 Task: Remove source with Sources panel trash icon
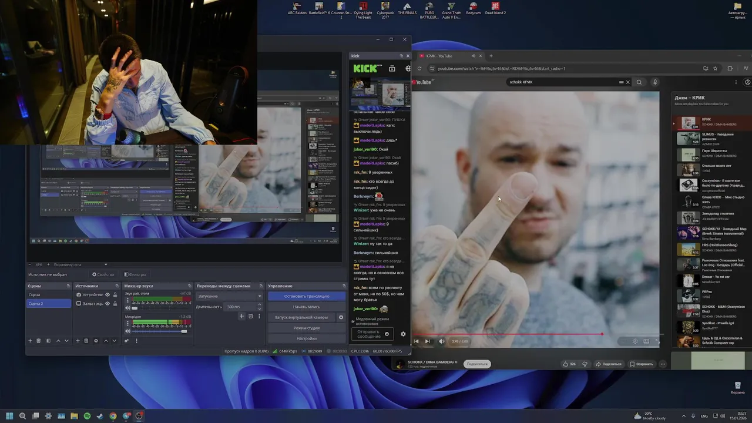(x=86, y=341)
